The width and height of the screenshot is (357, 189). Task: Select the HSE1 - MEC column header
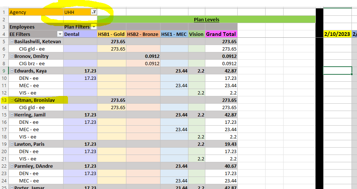coord(174,34)
